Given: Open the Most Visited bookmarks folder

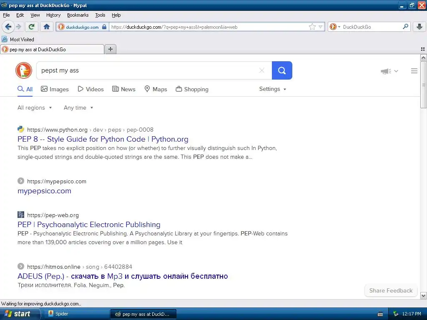Looking at the screenshot, I should point(18,40).
